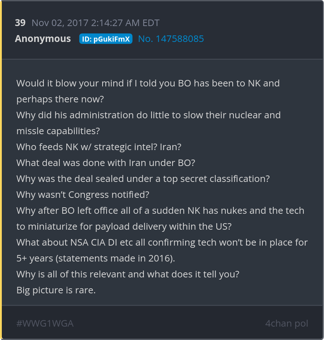Click the 4chan pol source label
Image resolution: width=324 pixels, height=340 pixels.
pyautogui.click(x=286, y=323)
